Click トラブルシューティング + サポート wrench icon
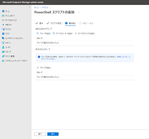 pos(3,61)
